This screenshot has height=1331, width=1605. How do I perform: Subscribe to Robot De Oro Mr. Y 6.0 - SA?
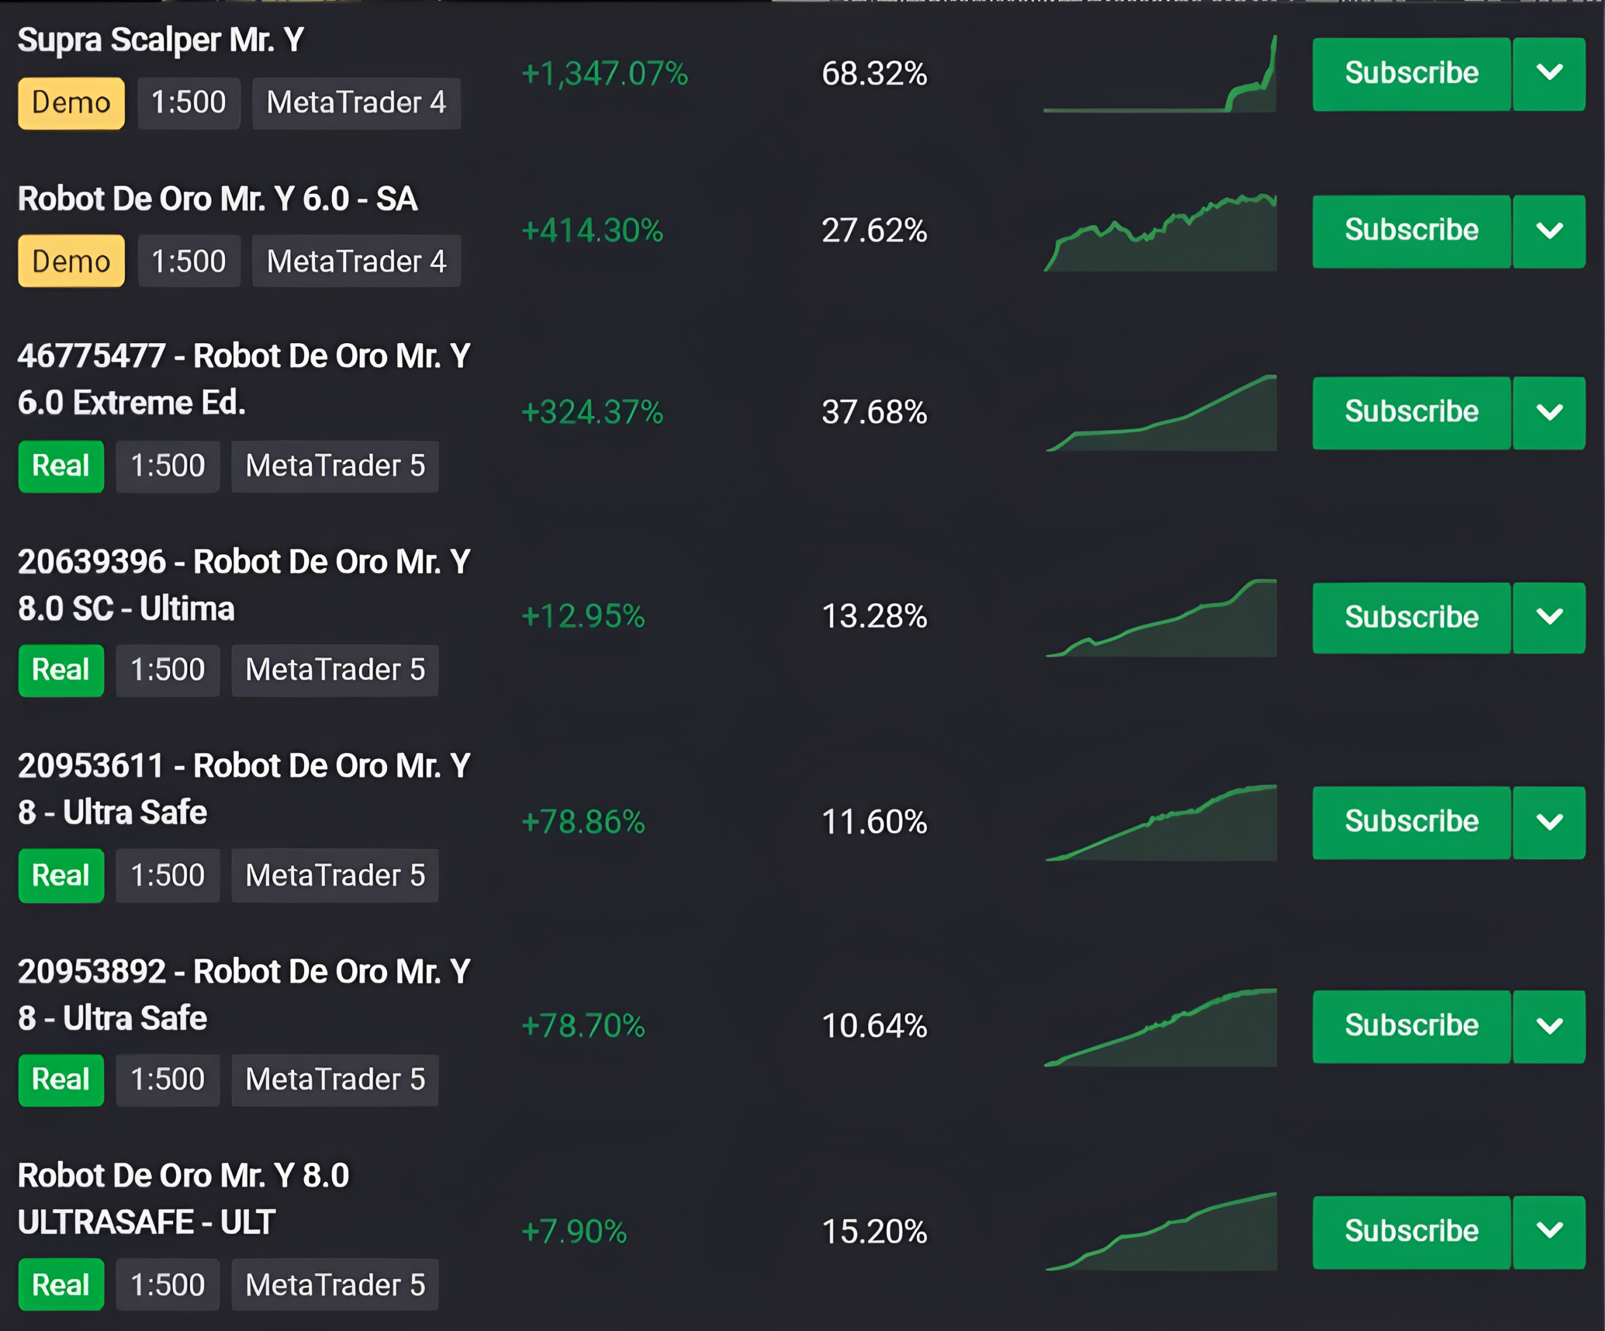pos(1412,231)
